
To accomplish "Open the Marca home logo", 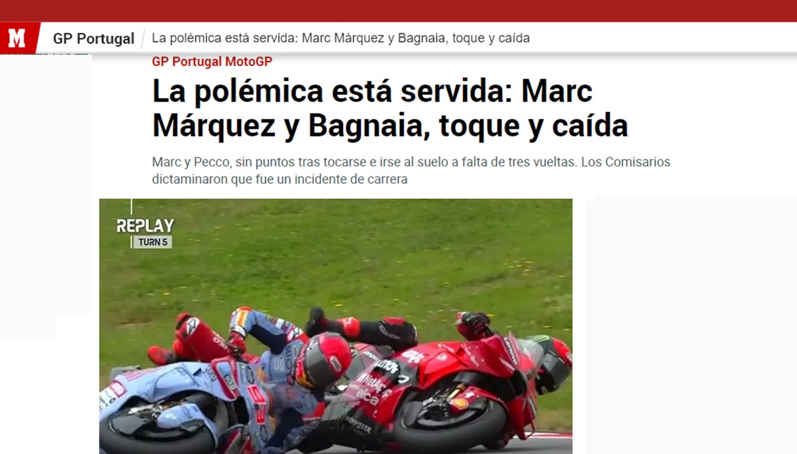I will tap(18, 39).
